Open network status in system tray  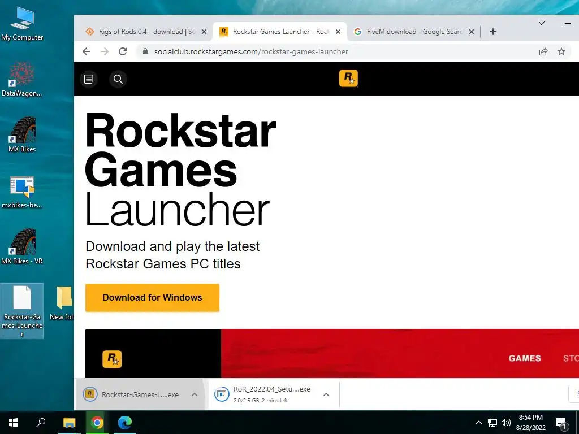492,423
